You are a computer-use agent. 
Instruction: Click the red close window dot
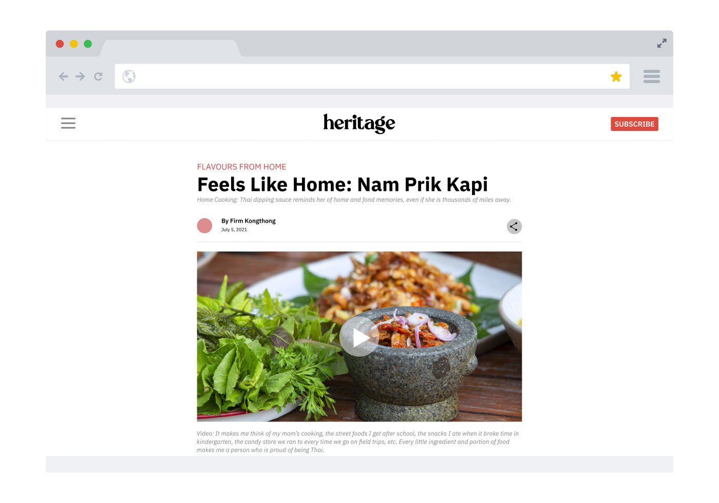60,44
